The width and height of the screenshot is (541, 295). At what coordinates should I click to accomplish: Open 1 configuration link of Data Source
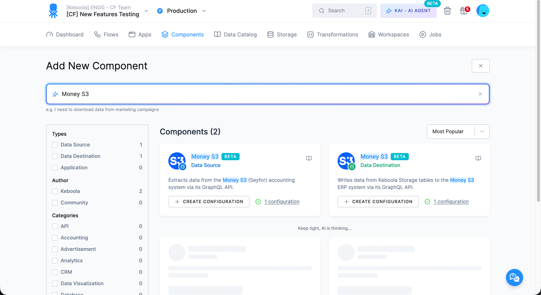click(282, 202)
